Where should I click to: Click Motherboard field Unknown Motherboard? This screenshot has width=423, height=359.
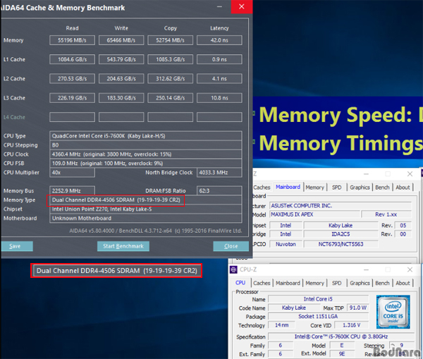pyautogui.click(x=146, y=218)
